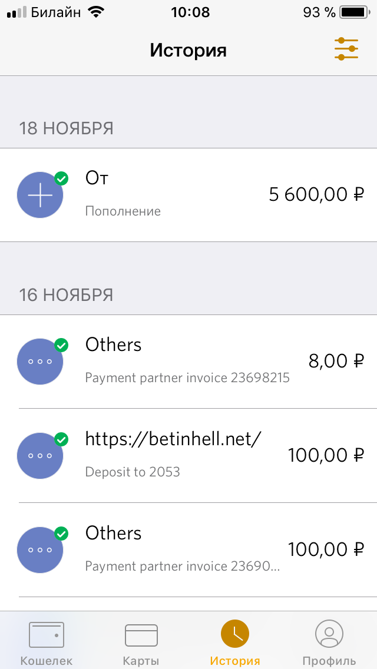Go to the Профиль profile tab
Viewport: 377px width, 669px height.
pyautogui.click(x=329, y=643)
